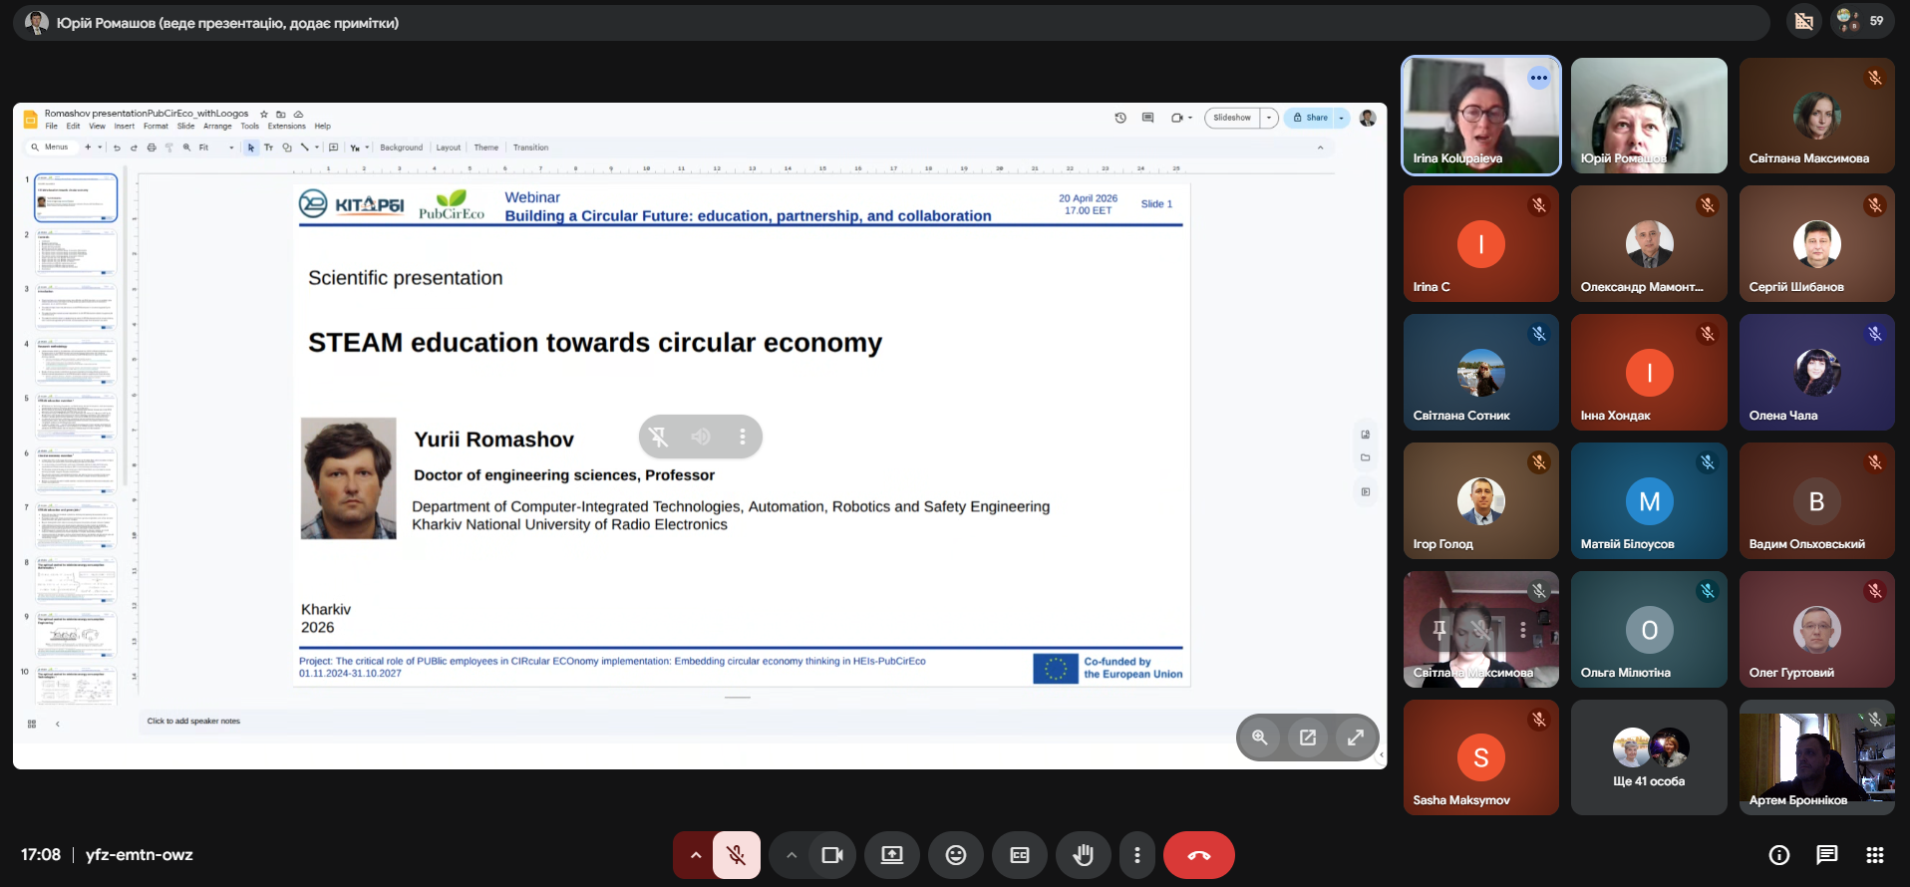Open the chat panel icon
Screen dimensions: 1910x887
(x=1826, y=855)
